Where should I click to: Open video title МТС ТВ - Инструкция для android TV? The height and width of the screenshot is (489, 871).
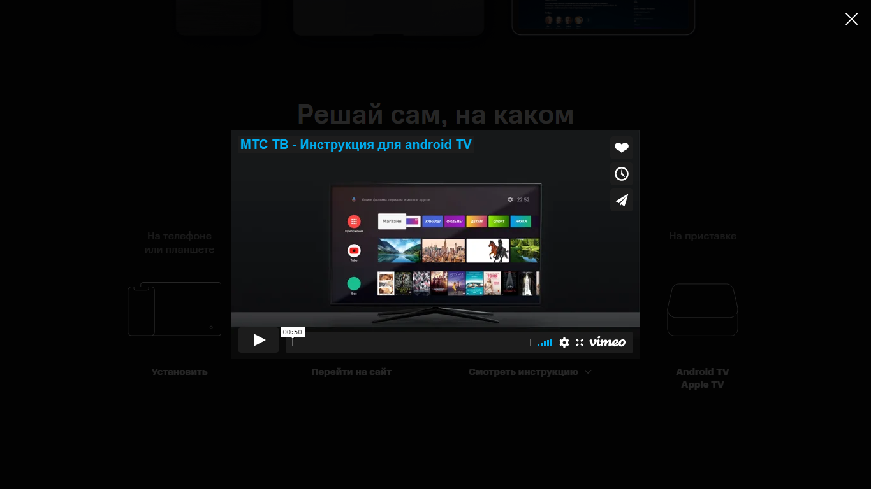click(356, 145)
